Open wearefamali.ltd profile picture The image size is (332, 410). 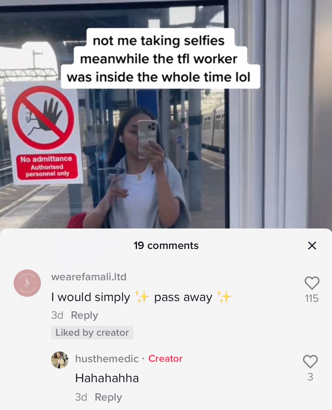[27, 283]
